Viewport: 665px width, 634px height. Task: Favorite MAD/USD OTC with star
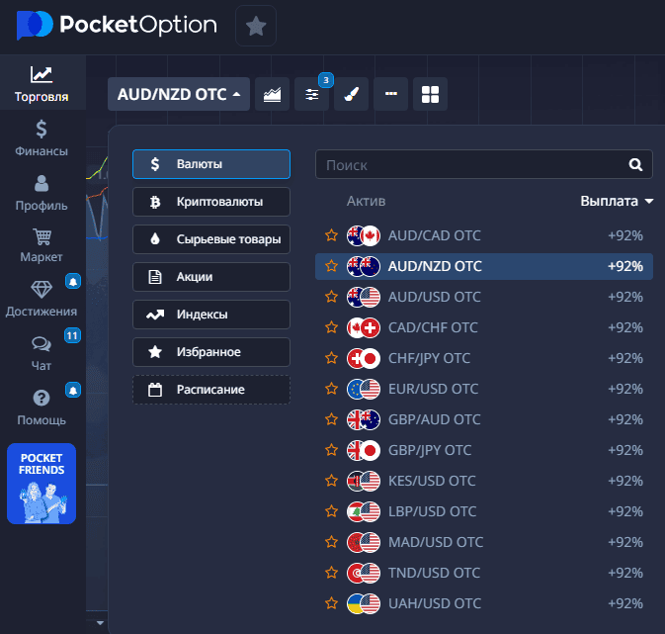pos(331,542)
